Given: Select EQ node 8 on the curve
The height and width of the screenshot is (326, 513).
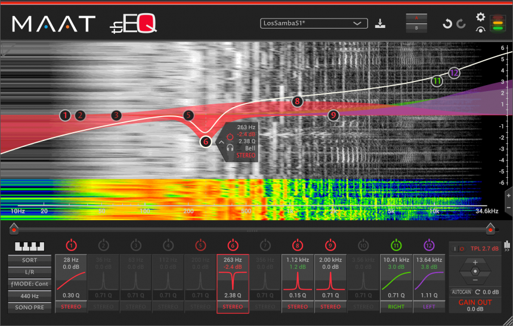Looking at the screenshot, I should tap(297, 101).
